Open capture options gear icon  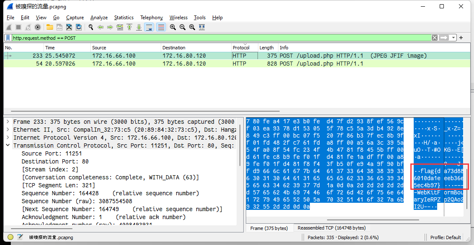tap(38, 27)
